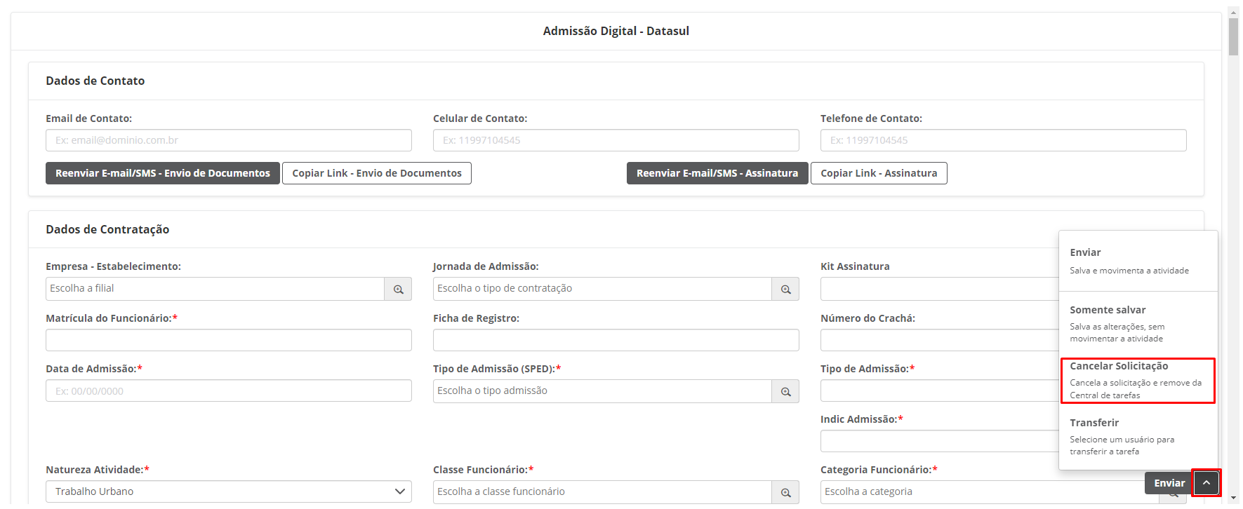Viewport: 1243px width, 509px height.
Task: Select Enviar option in the actions menu
Action: [1137, 261]
